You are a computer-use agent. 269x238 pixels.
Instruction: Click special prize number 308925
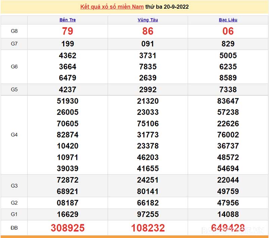[68, 228]
